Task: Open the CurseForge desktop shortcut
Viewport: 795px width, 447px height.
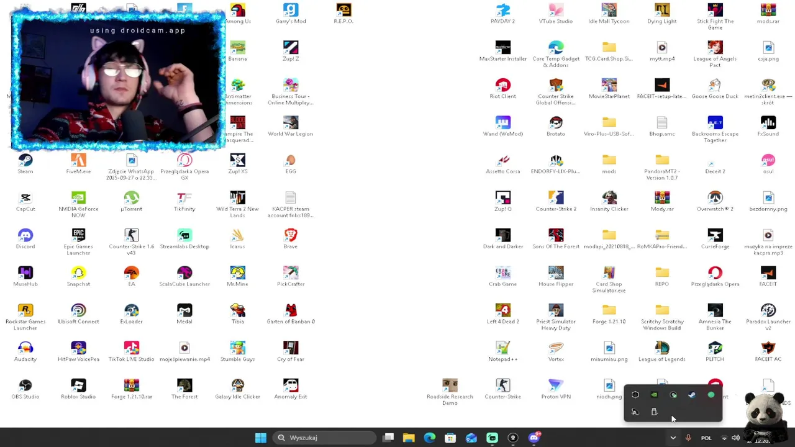Action: point(715,239)
